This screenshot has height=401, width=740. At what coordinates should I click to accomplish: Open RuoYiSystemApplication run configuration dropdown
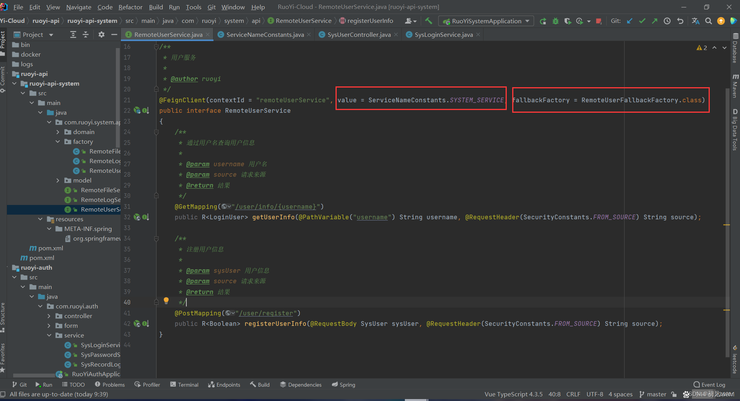coord(486,21)
